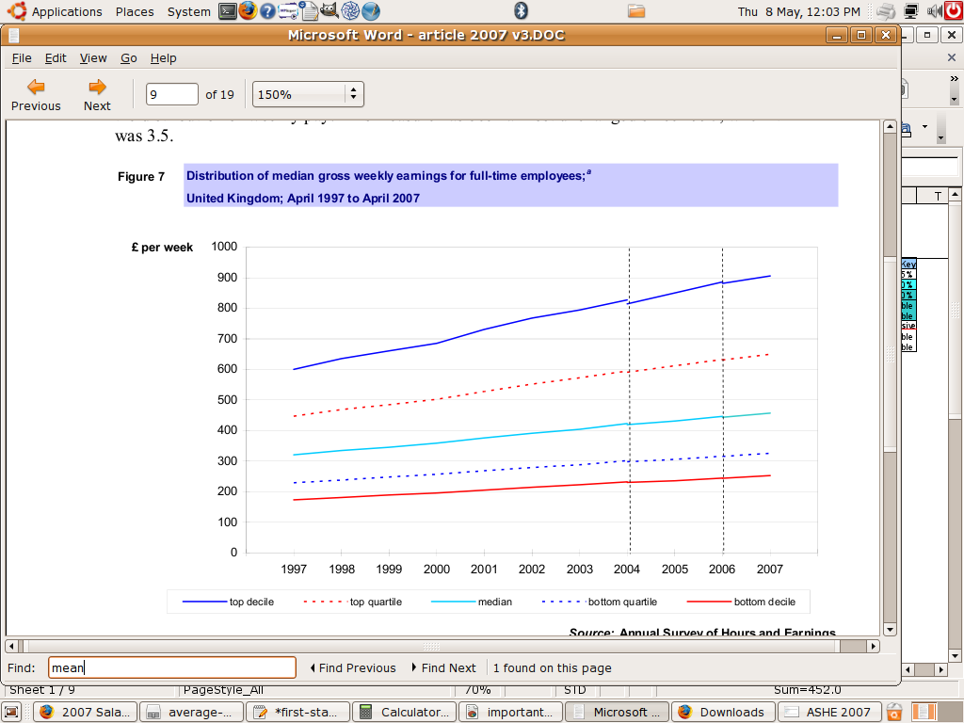Click the blue help question mark launcher

point(268,11)
